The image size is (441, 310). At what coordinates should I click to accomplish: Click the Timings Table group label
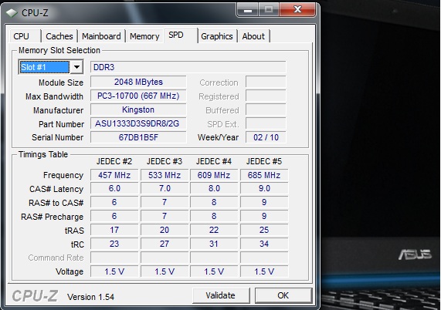[43, 154]
